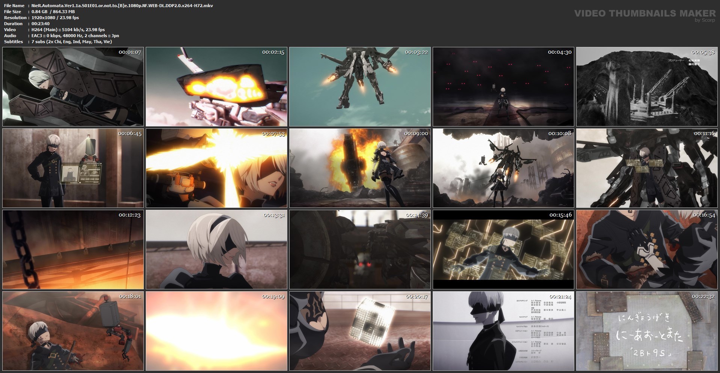Choose the credits thumbnail at 00:21:24
This screenshot has width=720, height=373.
pyautogui.click(x=504, y=331)
